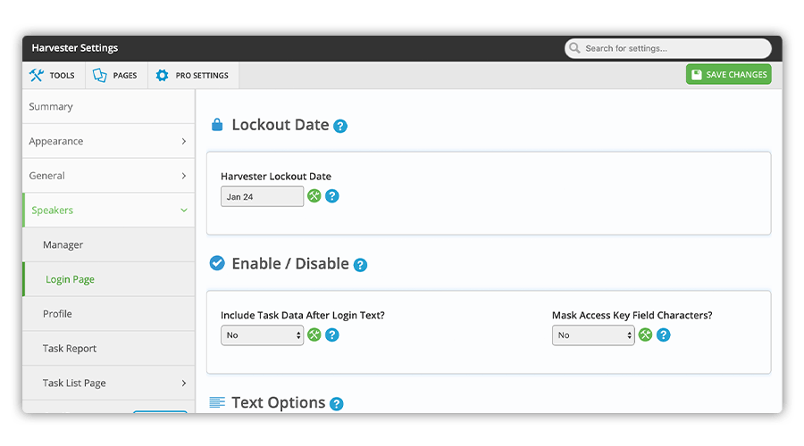The height and width of the screenshot is (446, 804).
Task: Click help icon beside Include Task Data dropdown
Action: tap(332, 334)
